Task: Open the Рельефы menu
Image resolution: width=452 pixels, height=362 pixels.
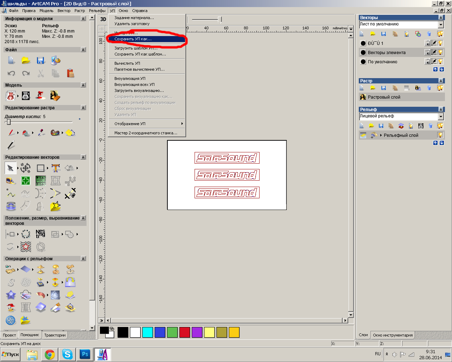Action: [x=97, y=11]
